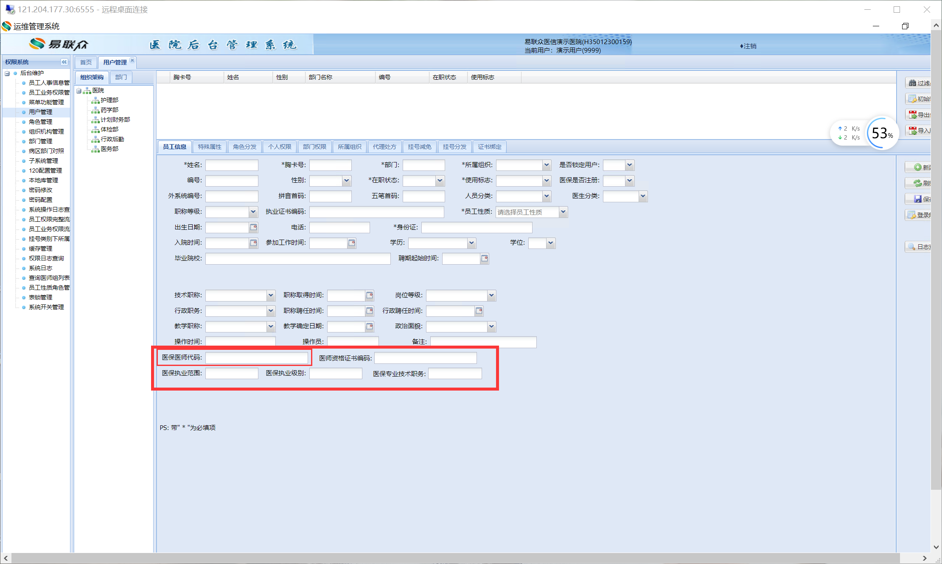Switch to the 证书绑定 tab
The width and height of the screenshot is (942, 564).
[489, 147]
